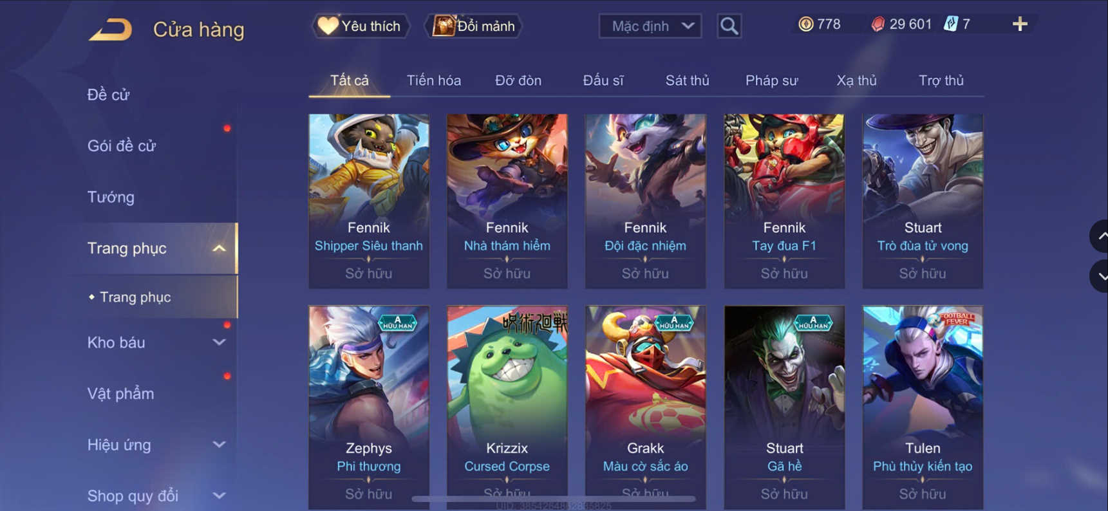The width and height of the screenshot is (1108, 511).
Task: Go to Tướng in the sidebar
Action: pos(111,197)
